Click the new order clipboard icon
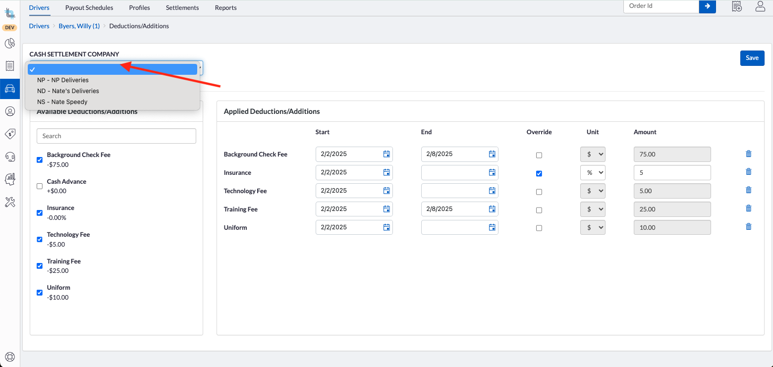 pos(737,6)
